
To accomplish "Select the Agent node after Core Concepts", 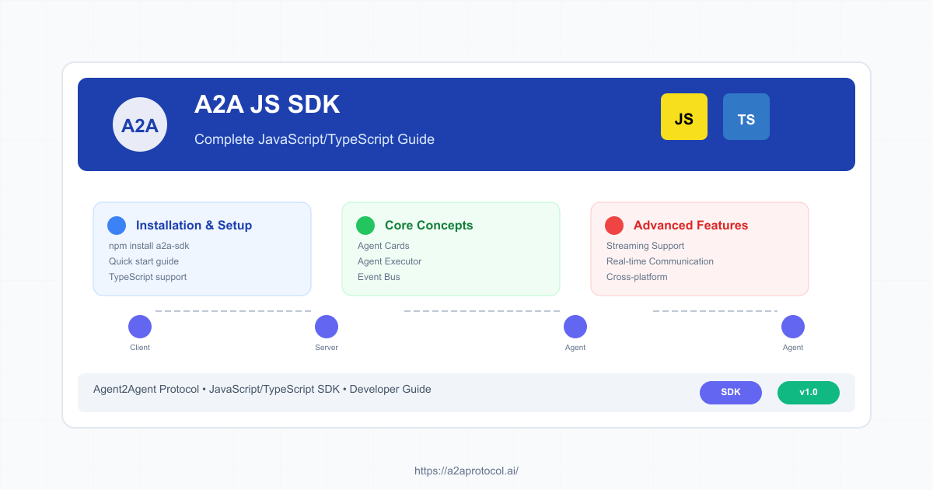I will (575, 327).
